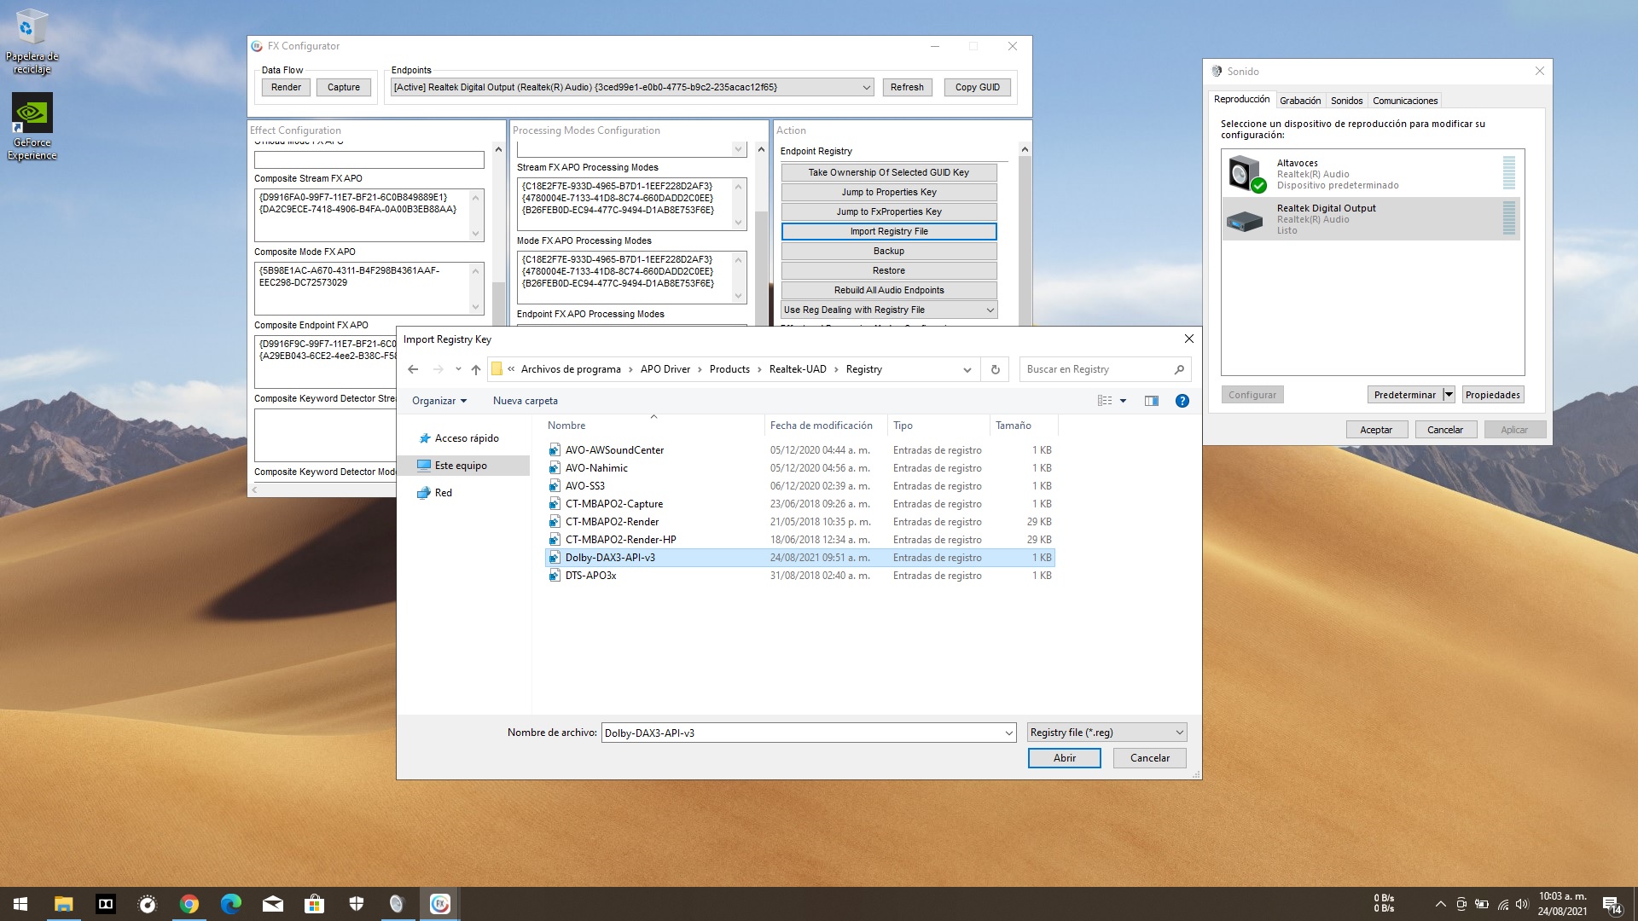Click the Nombre de archivo text field
This screenshot has width=1638, height=921.
pyautogui.click(x=802, y=733)
